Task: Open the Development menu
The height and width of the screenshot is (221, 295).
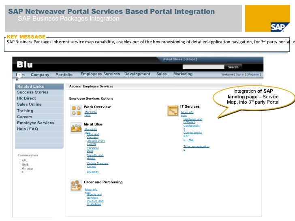Action: 137,74
